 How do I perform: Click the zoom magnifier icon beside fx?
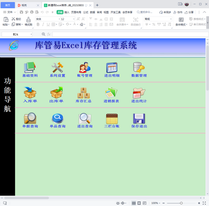pos(43,34)
